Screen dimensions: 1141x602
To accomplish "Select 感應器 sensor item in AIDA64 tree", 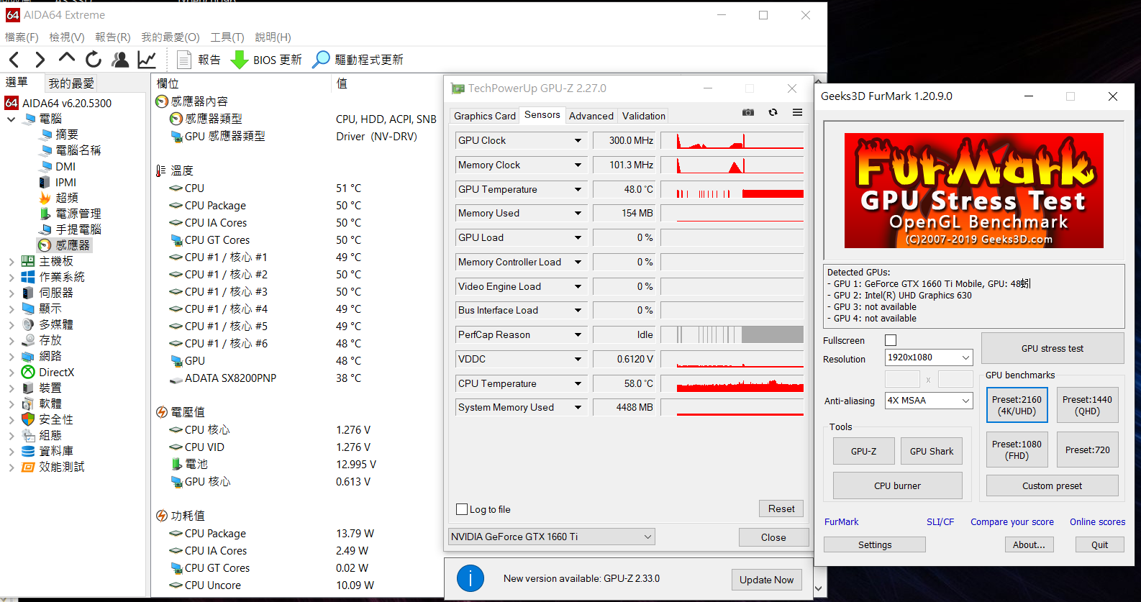I will 64,245.
